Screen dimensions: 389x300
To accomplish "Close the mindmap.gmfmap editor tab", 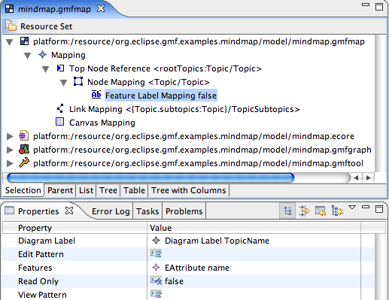I will point(101,8).
